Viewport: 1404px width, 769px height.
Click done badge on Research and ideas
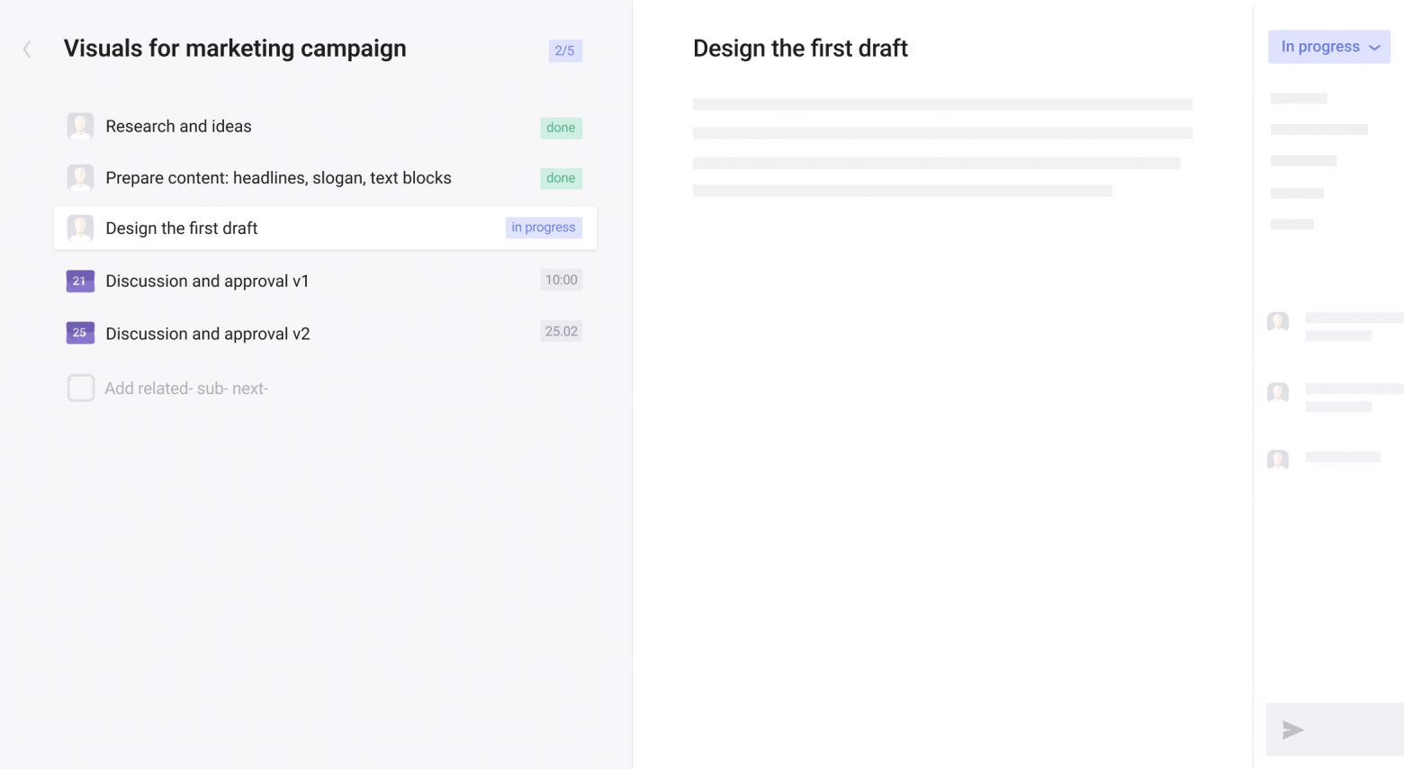click(x=561, y=128)
